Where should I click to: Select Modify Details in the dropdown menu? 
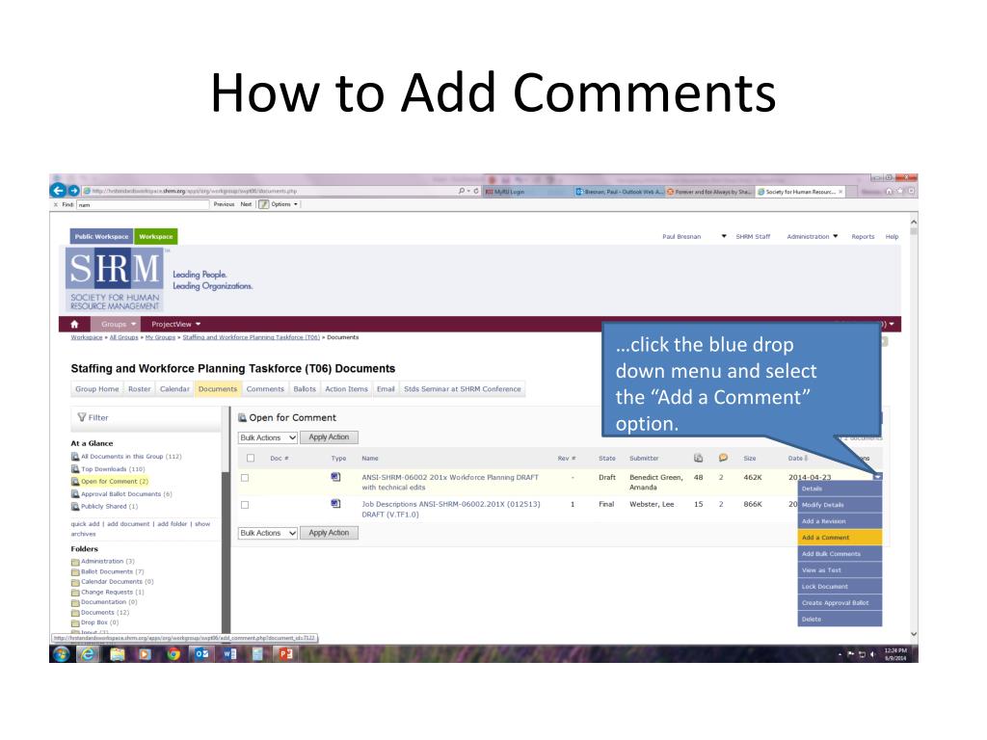[840, 505]
